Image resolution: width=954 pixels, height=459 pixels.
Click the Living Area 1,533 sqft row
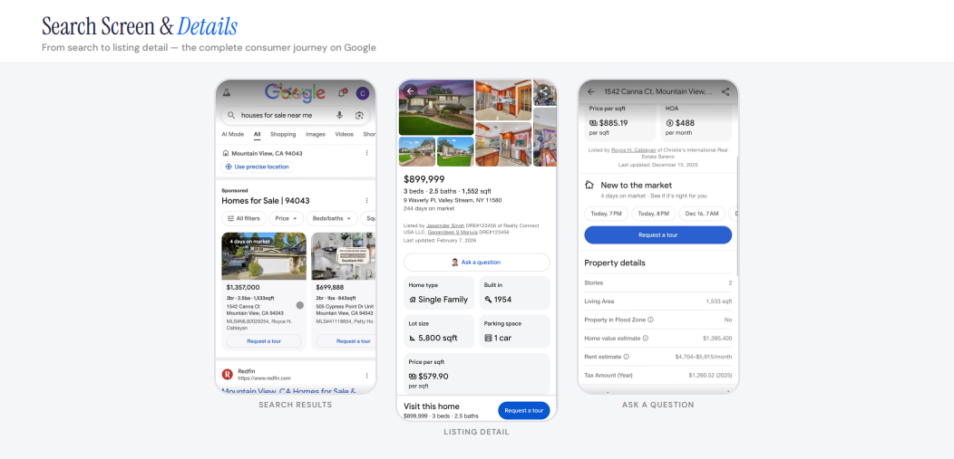click(657, 301)
